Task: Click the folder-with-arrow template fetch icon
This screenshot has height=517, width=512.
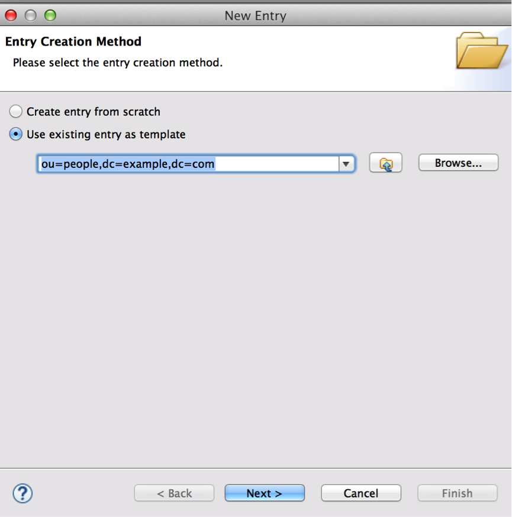Action: pos(385,163)
